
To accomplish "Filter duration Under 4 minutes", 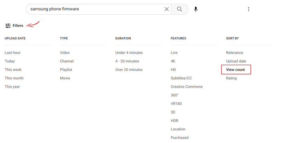I will tap(129, 53).
